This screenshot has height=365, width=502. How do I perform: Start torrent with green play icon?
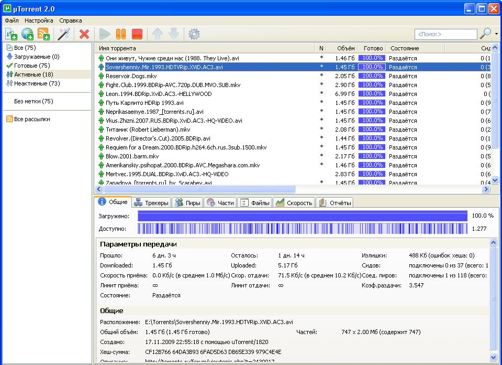point(104,34)
